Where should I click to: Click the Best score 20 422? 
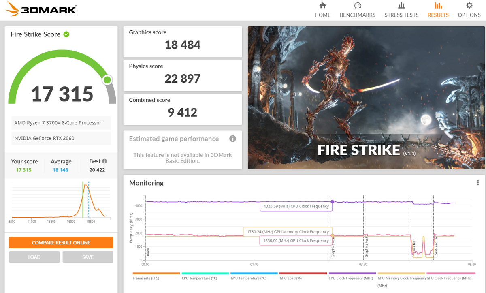97,170
